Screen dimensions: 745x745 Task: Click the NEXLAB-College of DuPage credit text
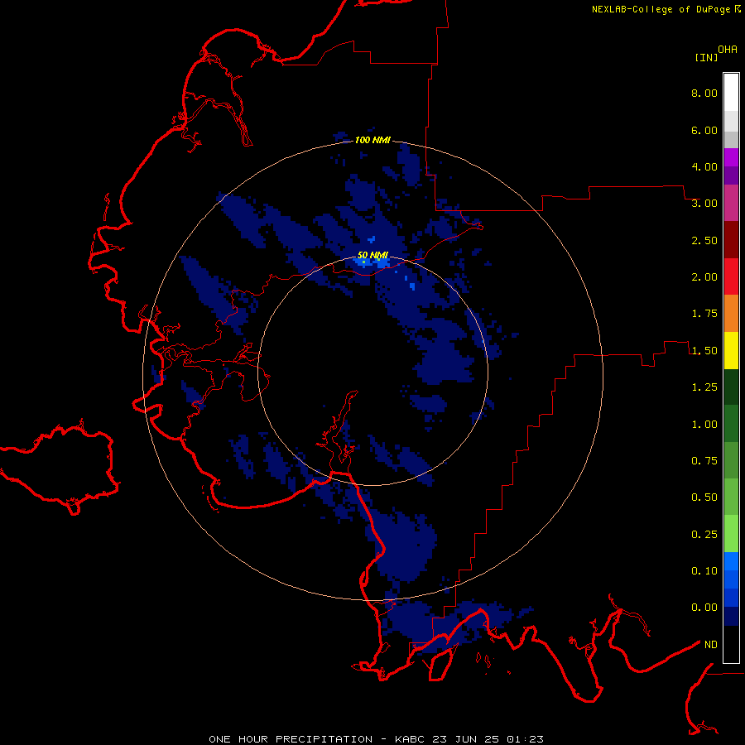tap(661, 9)
